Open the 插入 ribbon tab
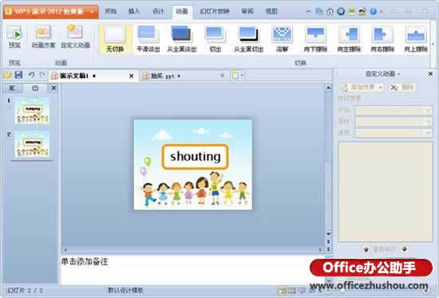Image resolution: width=439 pixels, height=298 pixels. 134,11
